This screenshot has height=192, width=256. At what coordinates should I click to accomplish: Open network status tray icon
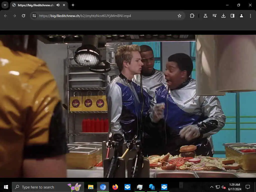coord(218,187)
